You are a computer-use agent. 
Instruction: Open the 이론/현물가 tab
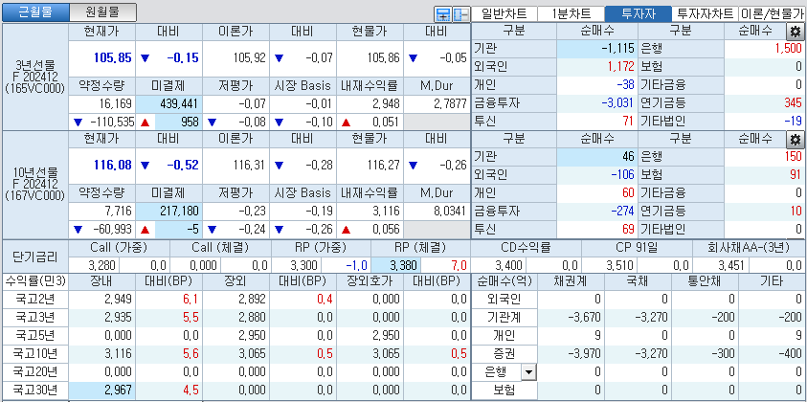click(x=773, y=14)
